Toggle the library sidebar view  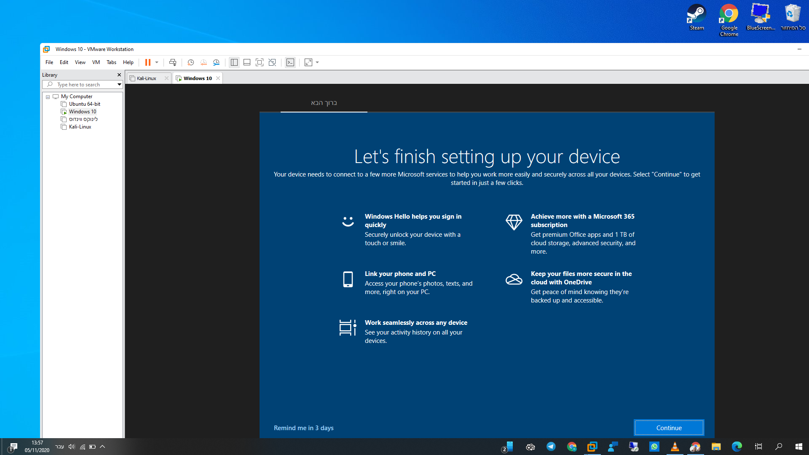point(234,62)
